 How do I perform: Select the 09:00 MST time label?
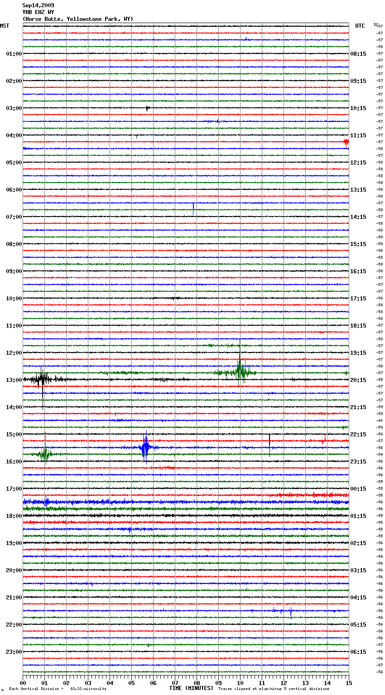click(x=14, y=271)
